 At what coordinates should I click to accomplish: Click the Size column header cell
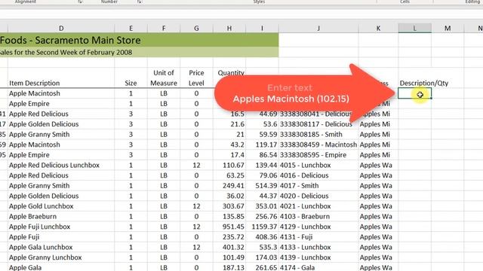pos(131,83)
